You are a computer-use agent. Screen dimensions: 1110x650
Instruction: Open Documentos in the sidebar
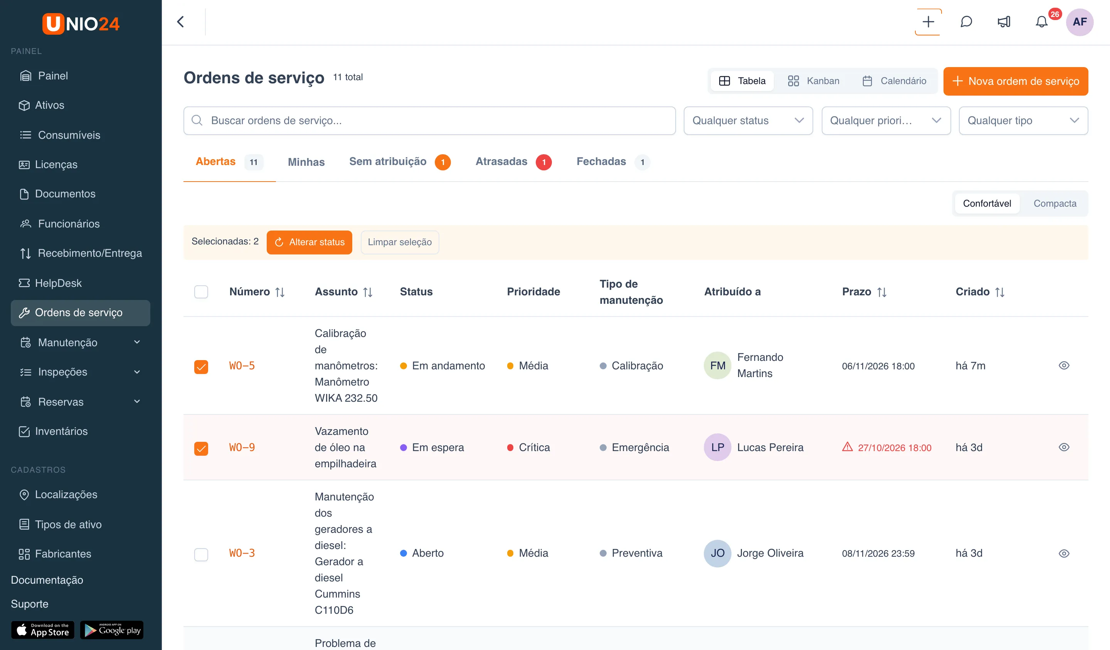(x=81, y=194)
